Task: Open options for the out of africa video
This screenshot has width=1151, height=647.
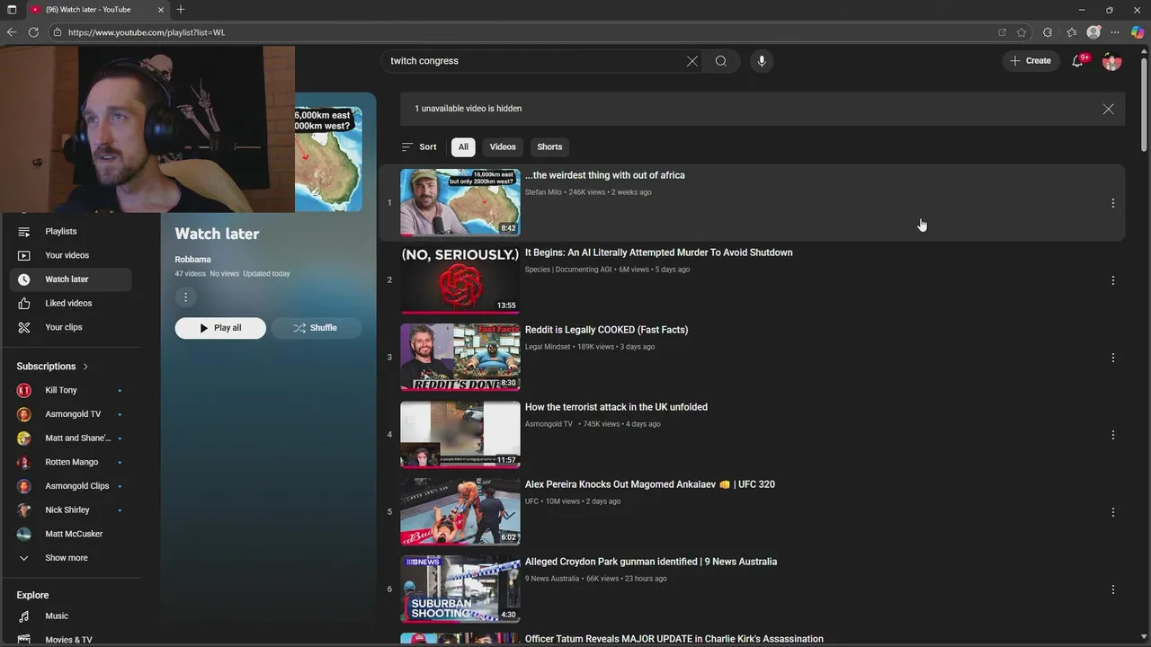Action: (x=1112, y=203)
